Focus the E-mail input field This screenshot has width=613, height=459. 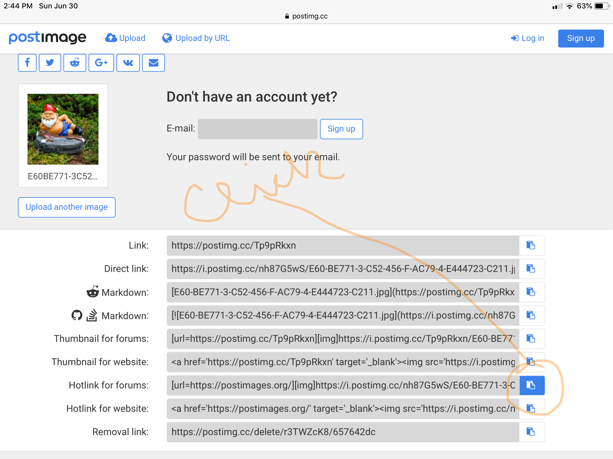pos(257,129)
